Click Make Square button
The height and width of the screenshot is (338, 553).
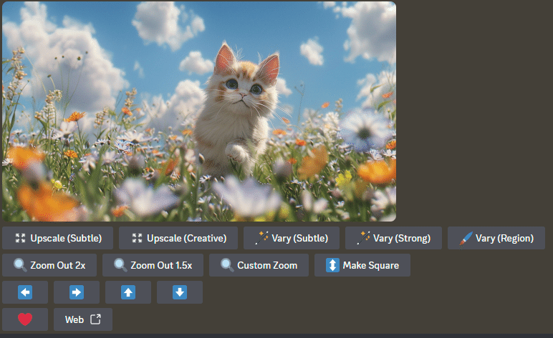(362, 265)
